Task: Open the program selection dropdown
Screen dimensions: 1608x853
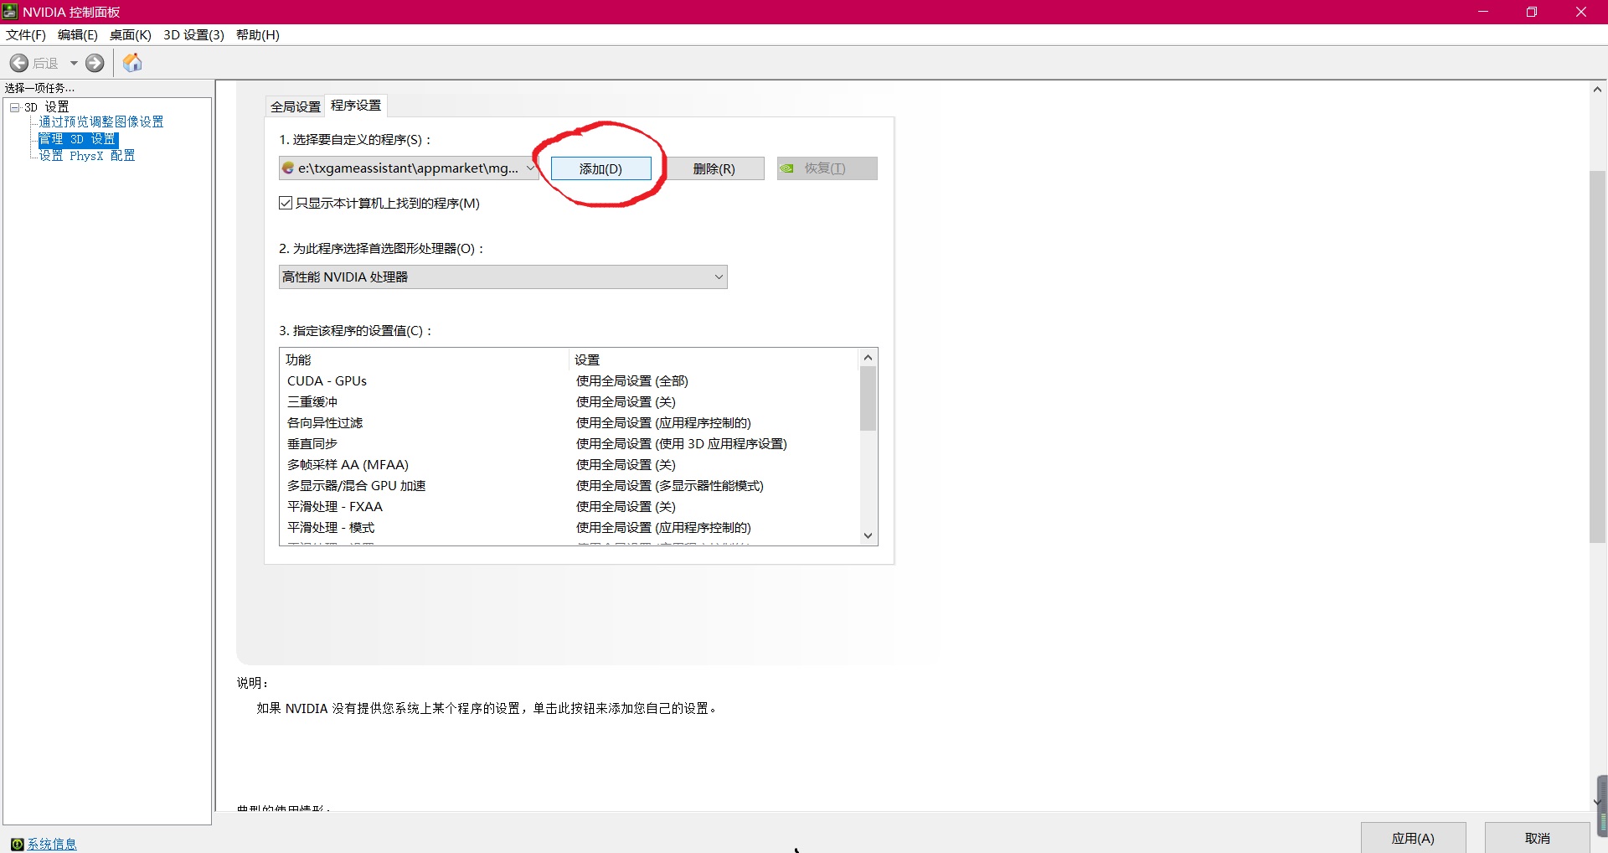Action: (409, 168)
